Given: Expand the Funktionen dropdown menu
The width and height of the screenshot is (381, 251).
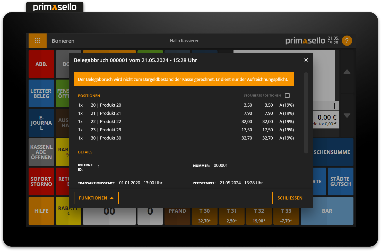Looking at the screenshot, I should [x=96, y=198].
